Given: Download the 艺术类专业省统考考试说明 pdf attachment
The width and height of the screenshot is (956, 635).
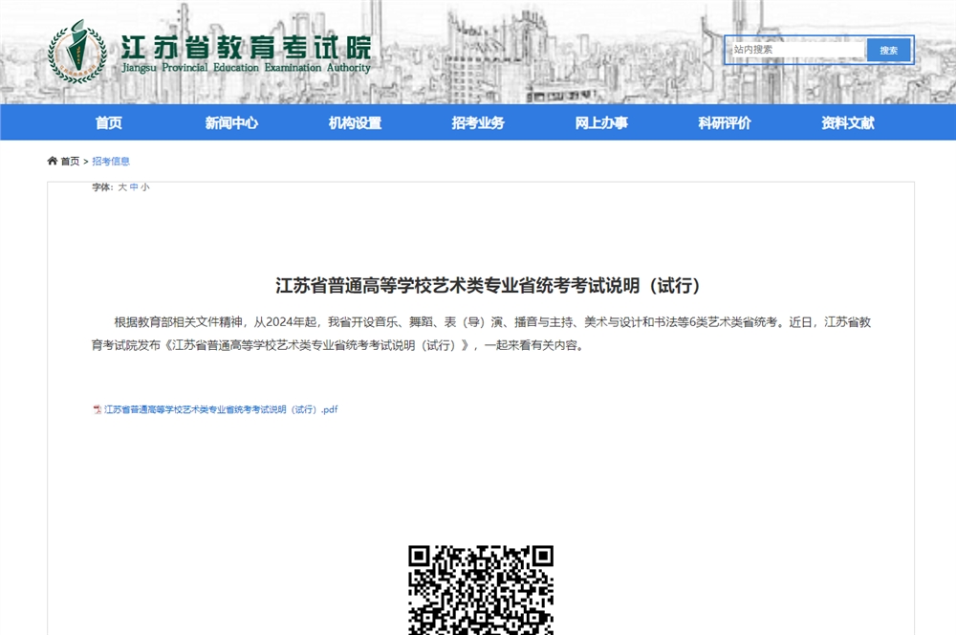Looking at the screenshot, I should click(221, 409).
